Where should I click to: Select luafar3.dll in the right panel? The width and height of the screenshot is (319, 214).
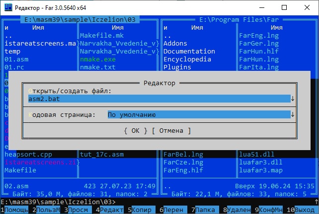pyautogui.click(x=256, y=162)
